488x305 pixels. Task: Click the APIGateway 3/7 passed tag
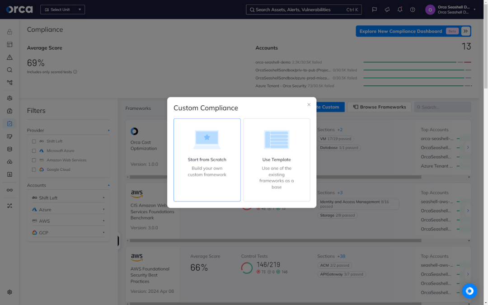tap(342, 275)
